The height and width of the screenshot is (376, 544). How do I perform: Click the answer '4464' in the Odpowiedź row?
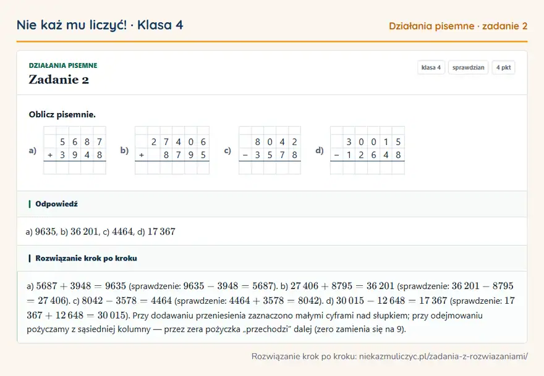pyautogui.click(x=122, y=232)
